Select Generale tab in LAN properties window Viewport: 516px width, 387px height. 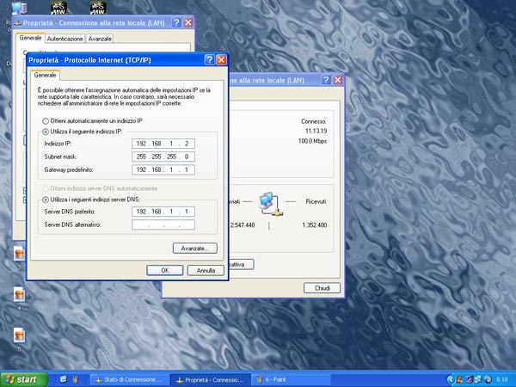coord(30,38)
